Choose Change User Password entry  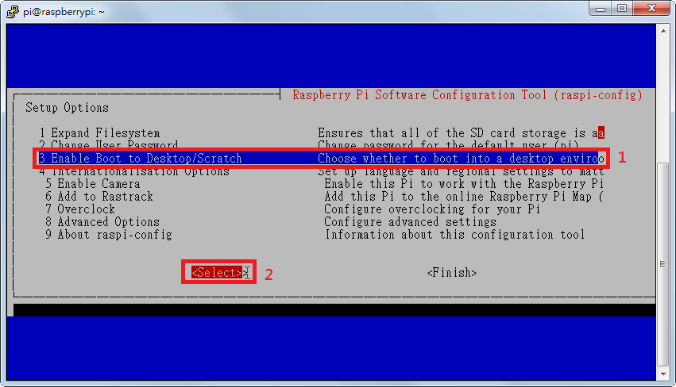click(x=108, y=146)
